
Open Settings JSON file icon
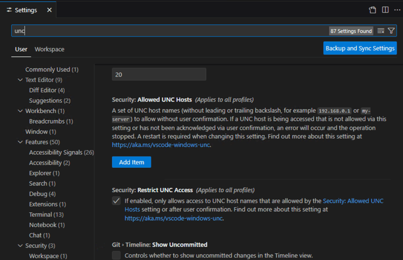372,10
